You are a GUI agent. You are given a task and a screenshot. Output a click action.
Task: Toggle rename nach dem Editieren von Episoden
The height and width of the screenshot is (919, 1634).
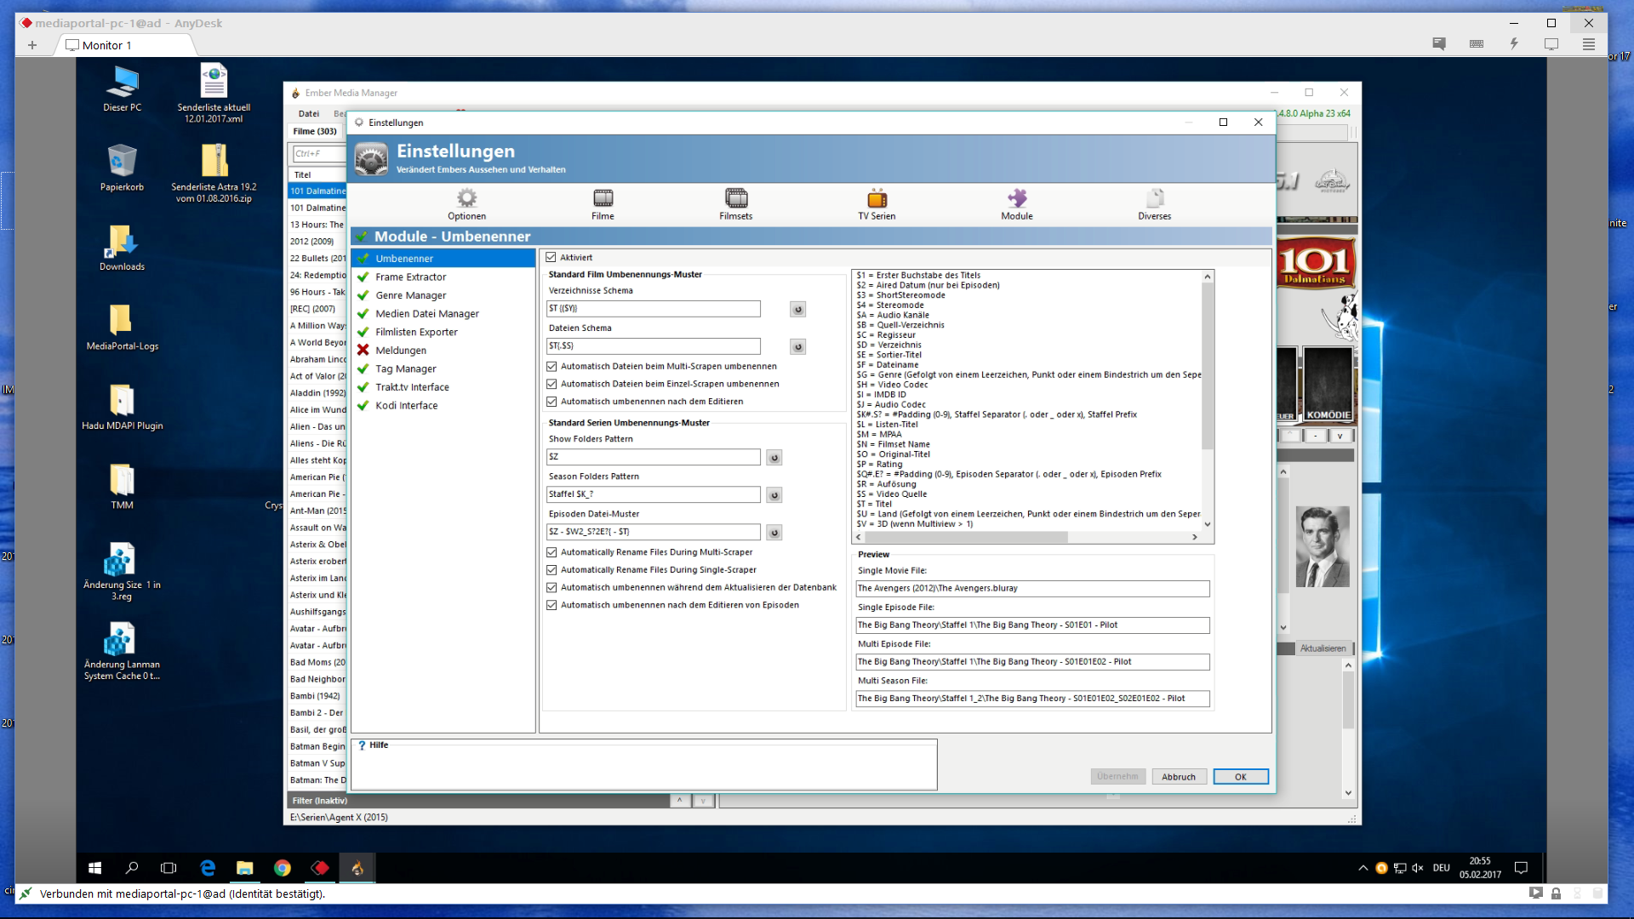pyautogui.click(x=551, y=605)
